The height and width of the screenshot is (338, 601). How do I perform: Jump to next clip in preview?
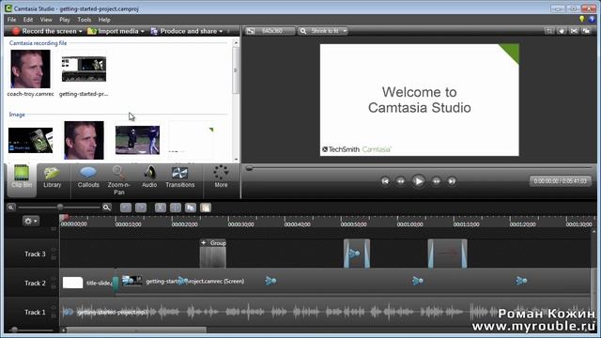tap(452, 181)
